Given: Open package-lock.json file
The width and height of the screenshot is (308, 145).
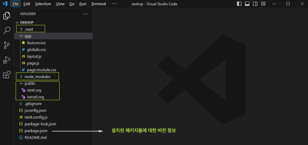Looking at the screenshot, I should [40, 124].
